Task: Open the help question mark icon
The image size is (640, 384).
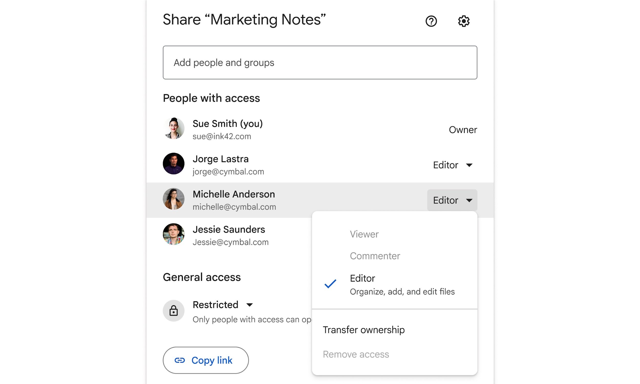Action: tap(431, 21)
